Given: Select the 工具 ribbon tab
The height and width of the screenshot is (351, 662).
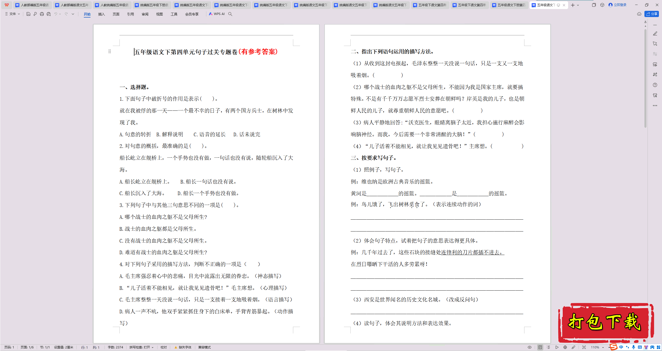Looking at the screenshot, I should click(174, 14).
